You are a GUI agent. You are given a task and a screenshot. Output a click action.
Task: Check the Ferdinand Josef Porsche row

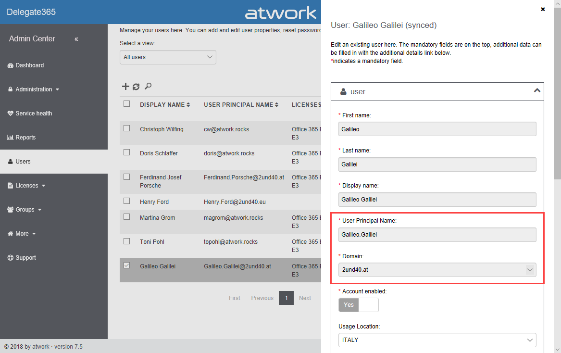[126, 176]
